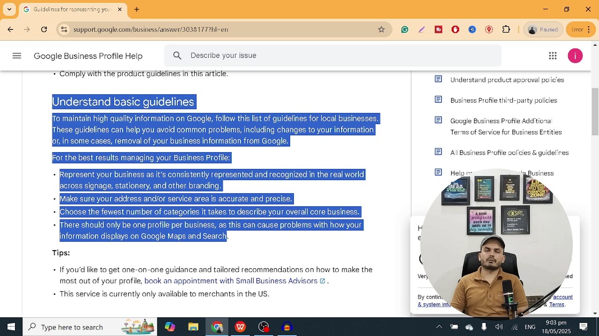This screenshot has height=336, width=599.
Task: Open WPS Office from the taskbar
Action: 240,327
